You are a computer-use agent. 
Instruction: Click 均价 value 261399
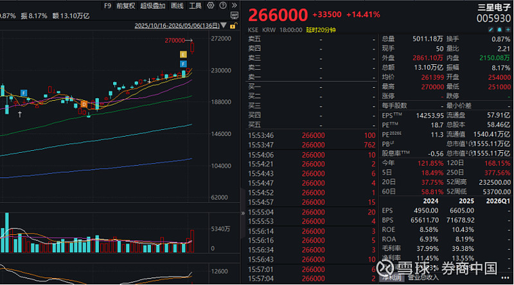432,77
